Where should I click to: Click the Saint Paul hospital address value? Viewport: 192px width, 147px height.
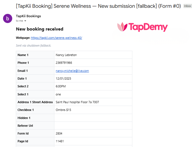point(77,102)
